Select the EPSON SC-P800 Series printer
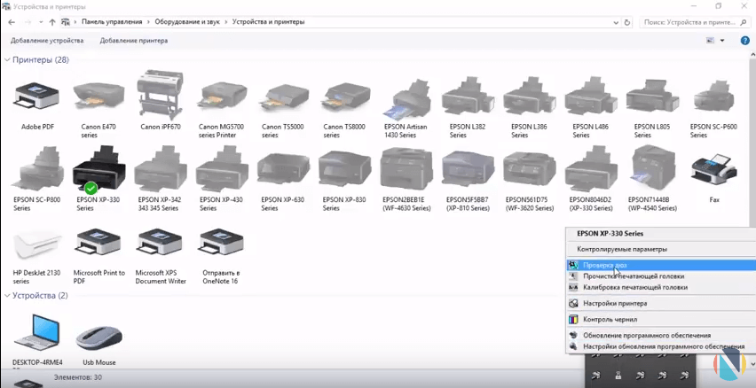Screen dimensions: 756x388 37,168
